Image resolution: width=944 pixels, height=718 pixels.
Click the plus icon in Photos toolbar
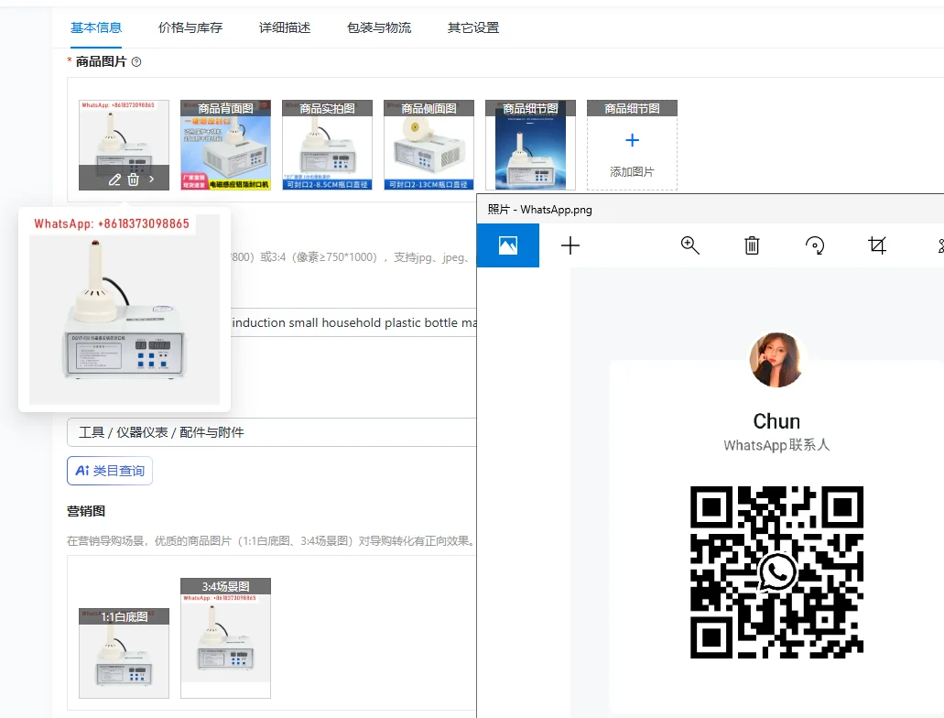point(570,245)
